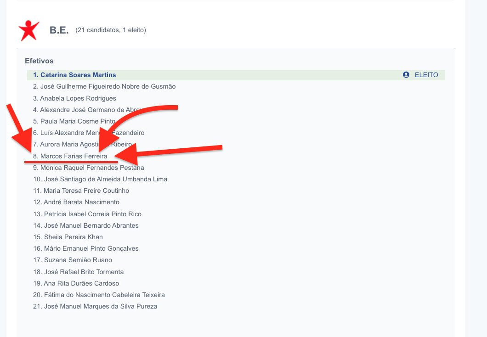487x337 pixels.
Task: Select 10. José Santiago de Almeida Umbanda Lima
Action: [x=100, y=179]
